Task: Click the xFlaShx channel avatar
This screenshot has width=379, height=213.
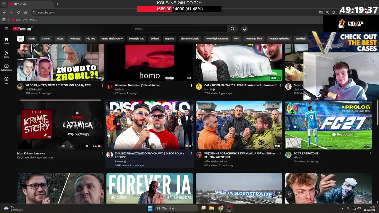Action: pyautogui.click(x=288, y=155)
